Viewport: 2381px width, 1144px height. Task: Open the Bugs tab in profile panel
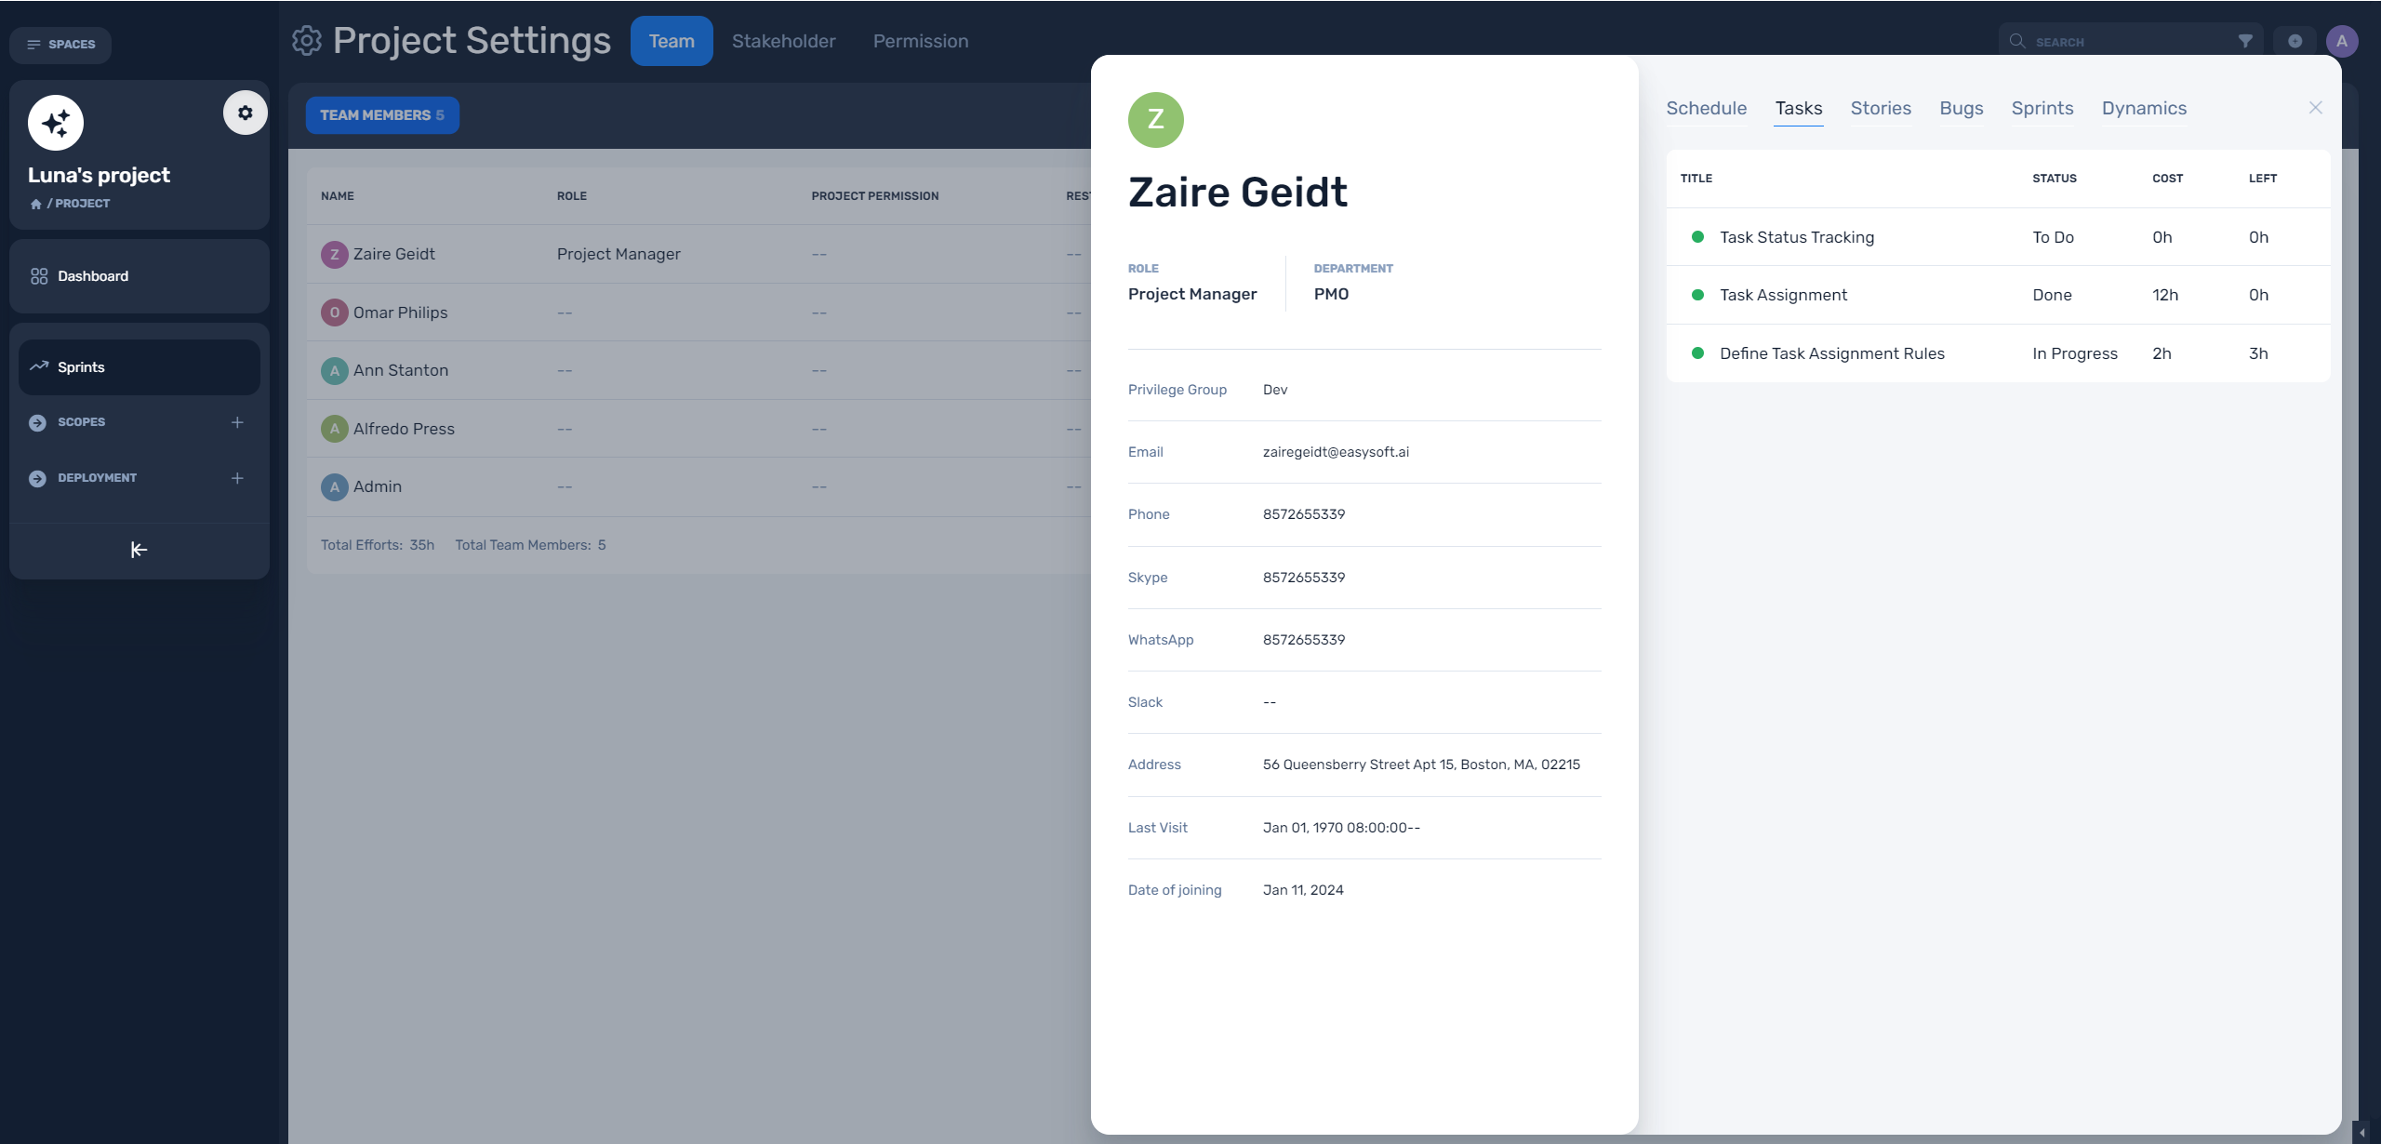pos(1962,108)
